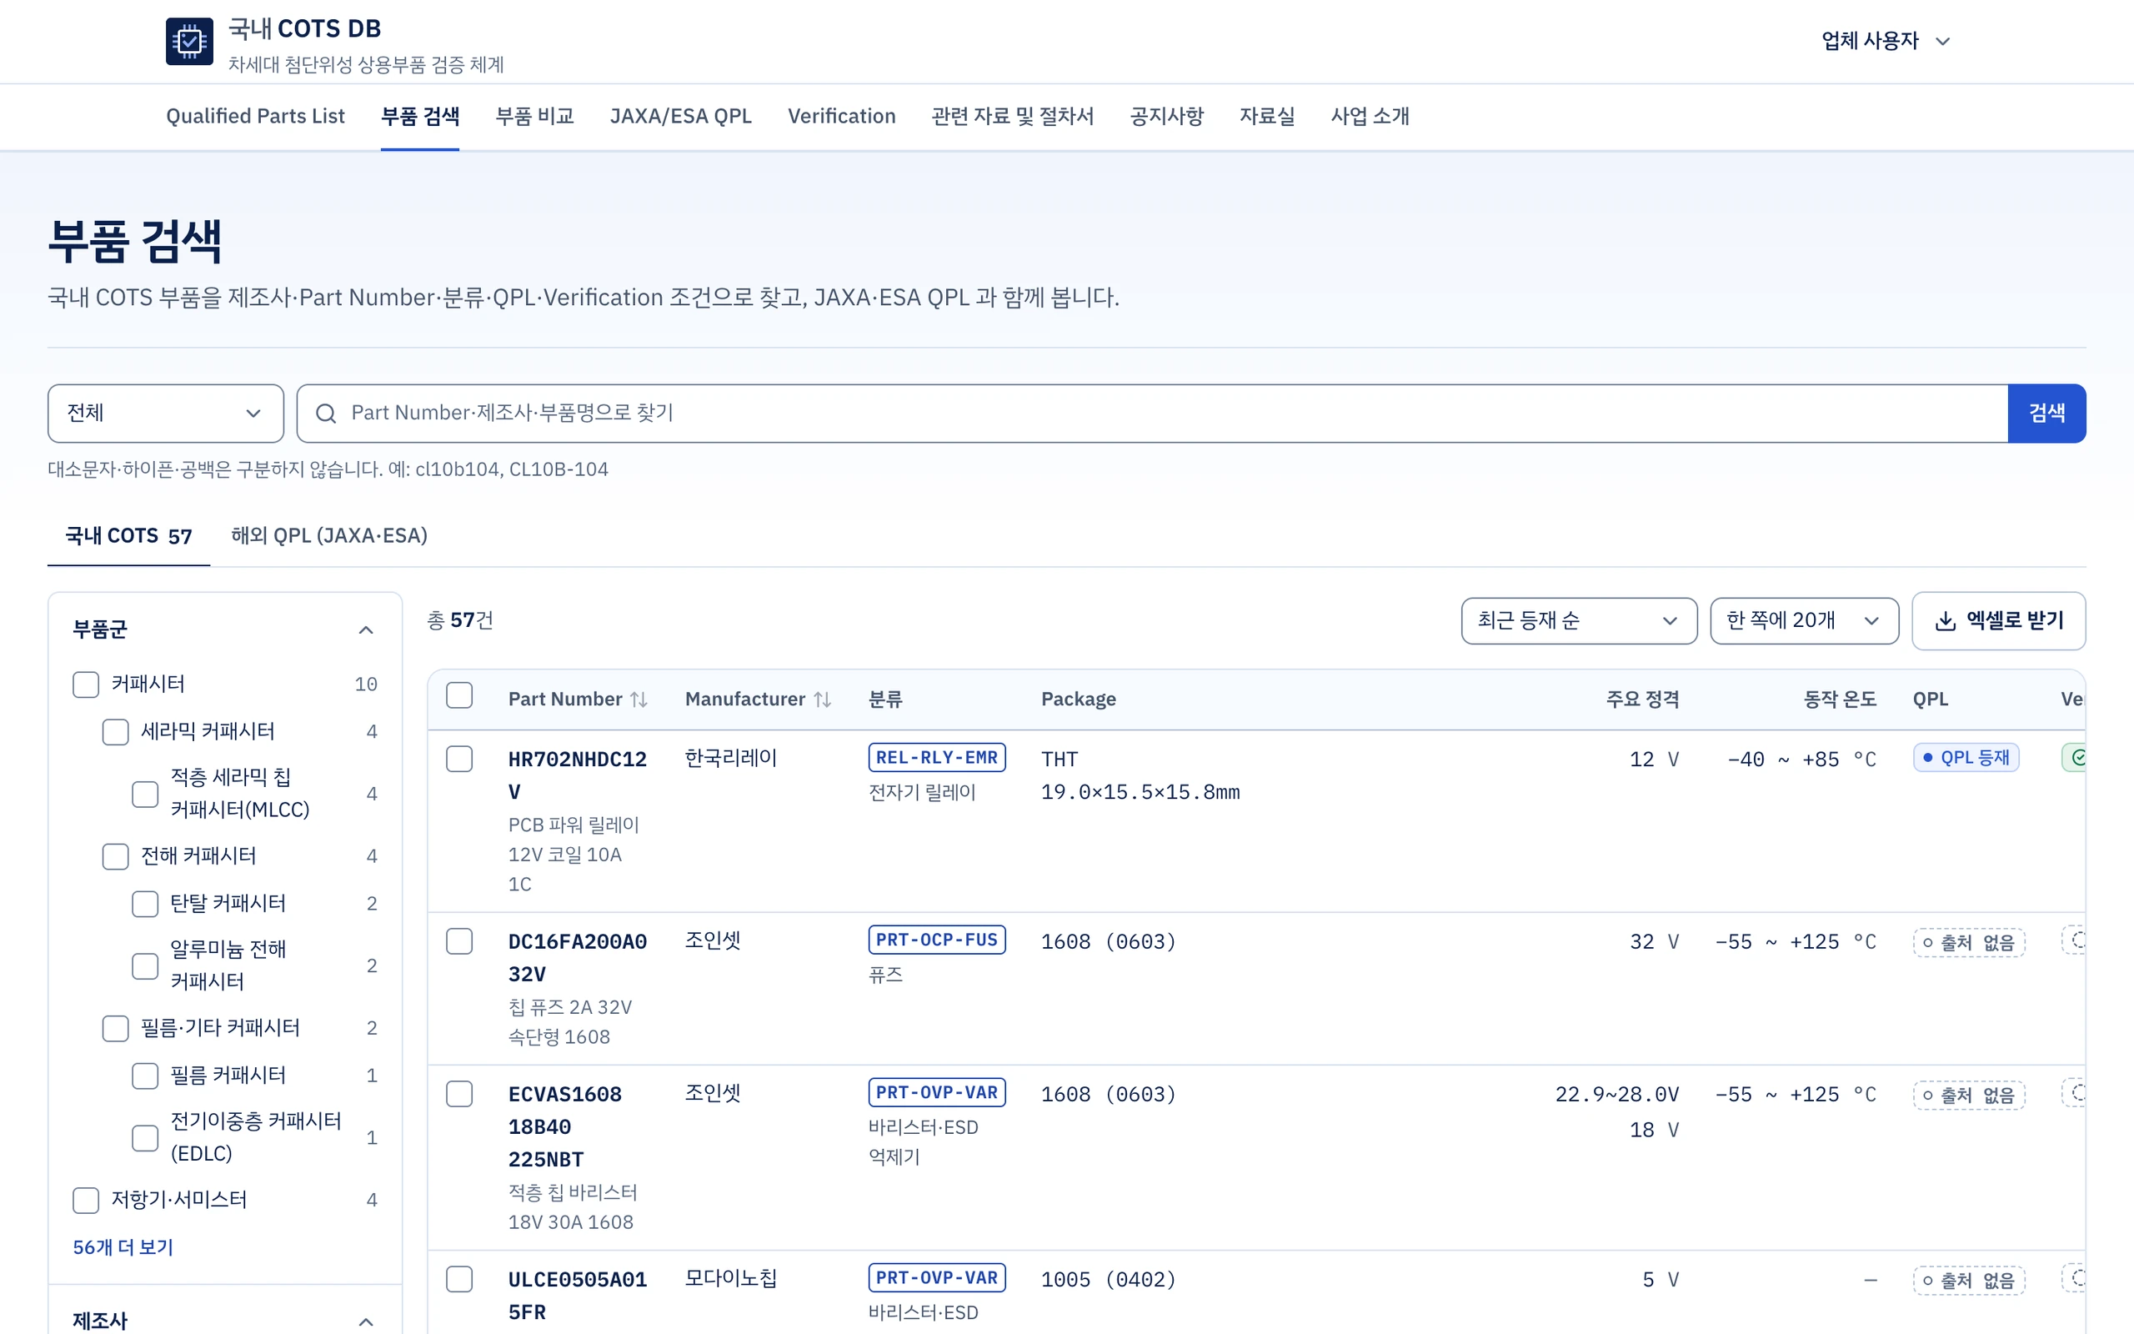Check the 커패시터 filter checkbox
This screenshot has width=2134, height=1334.
pos(86,685)
